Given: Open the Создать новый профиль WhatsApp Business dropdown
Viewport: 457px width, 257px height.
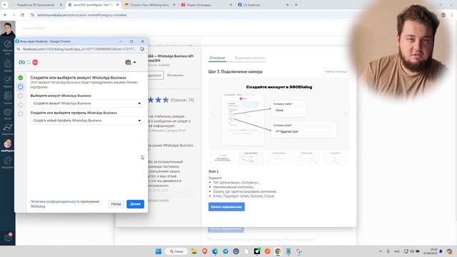Looking at the screenshot, I should pyautogui.click(x=87, y=121).
